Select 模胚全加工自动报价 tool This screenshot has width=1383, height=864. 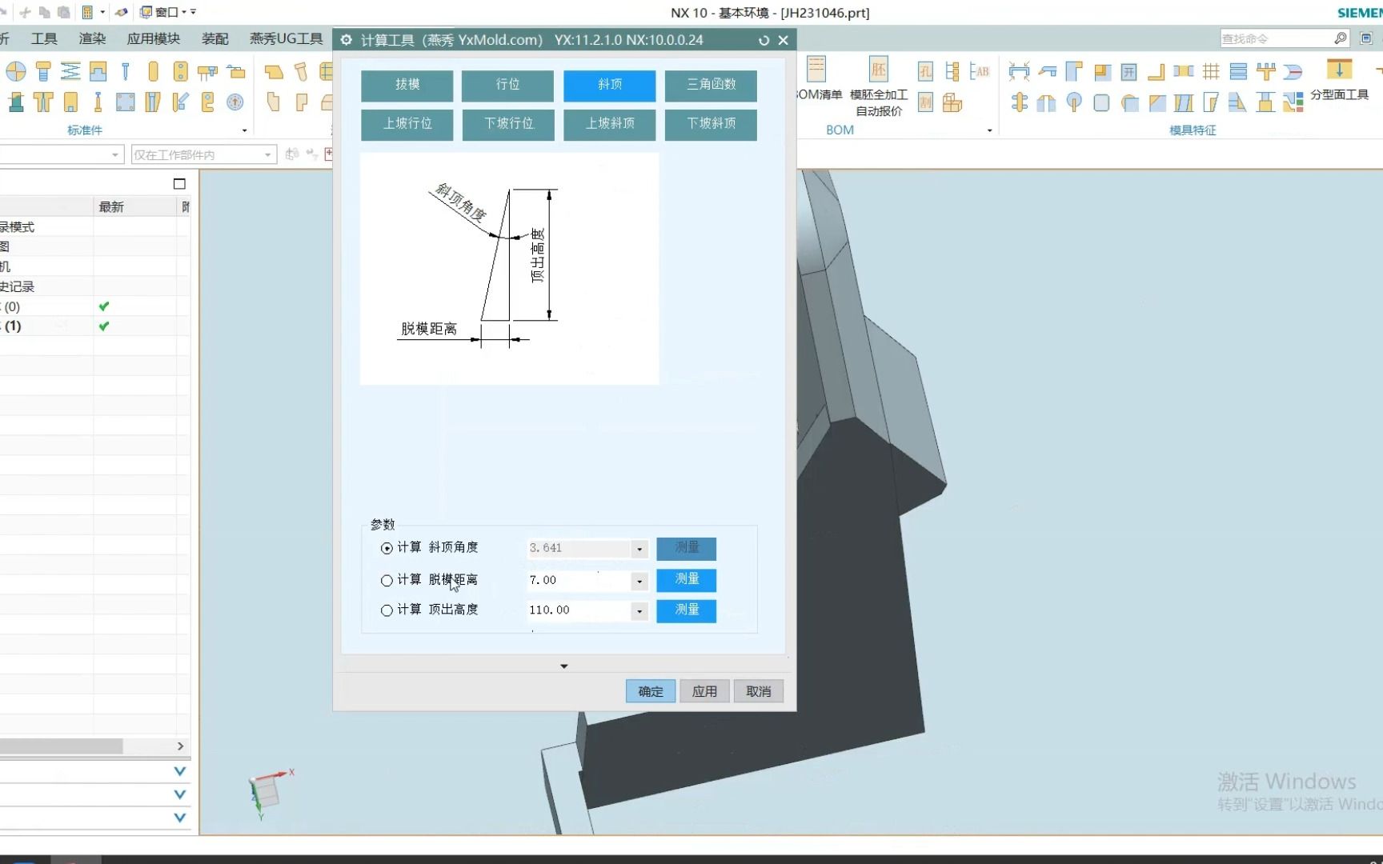click(x=879, y=70)
